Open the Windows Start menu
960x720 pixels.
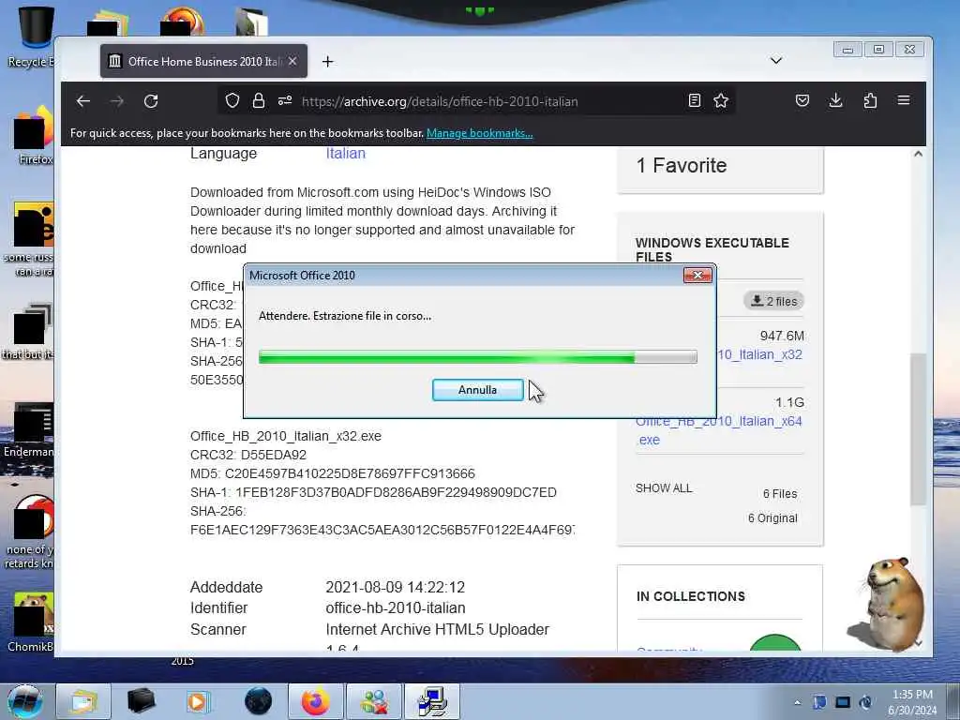tap(24, 701)
